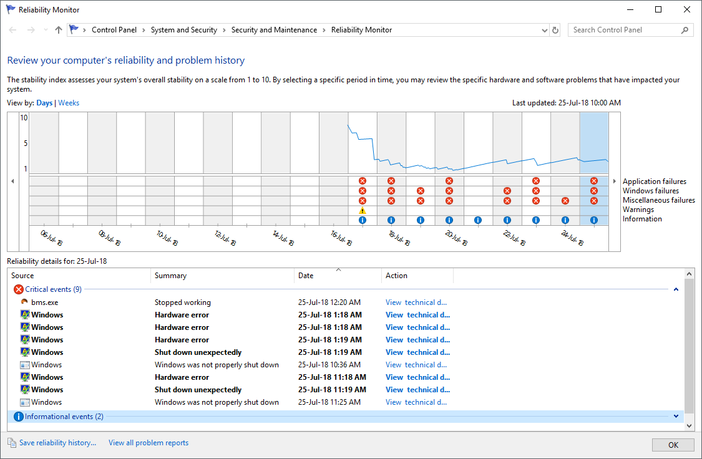
Task: Expand chevron after Security and Maintenance breadcrumb
Action: (x=324, y=30)
